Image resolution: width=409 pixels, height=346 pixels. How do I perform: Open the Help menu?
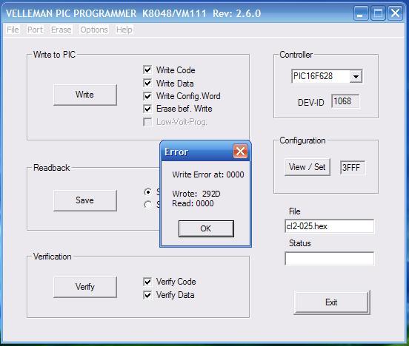(x=124, y=30)
